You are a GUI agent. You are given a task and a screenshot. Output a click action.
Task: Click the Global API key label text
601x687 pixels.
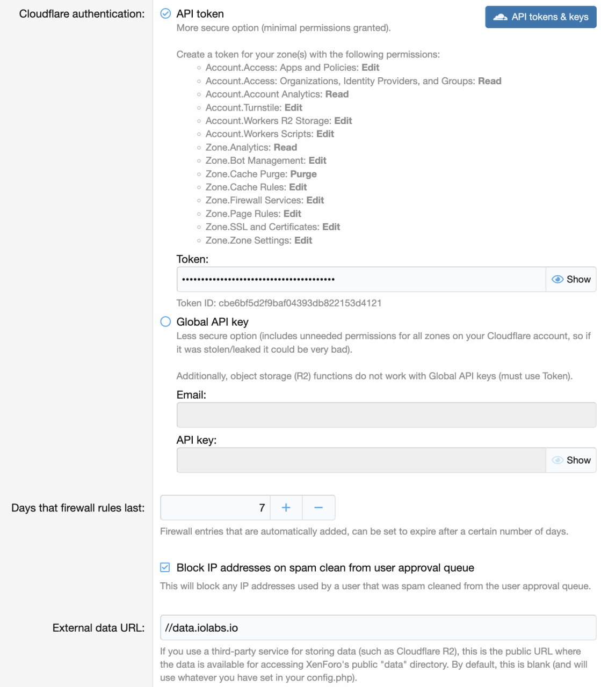pos(212,322)
